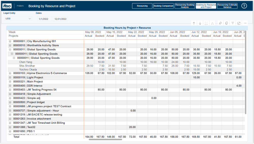Screen dimensions: 254x144
Task: Expand 00000103 Alpine Electronics E-Commerce
Action: [x=10, y=73]
